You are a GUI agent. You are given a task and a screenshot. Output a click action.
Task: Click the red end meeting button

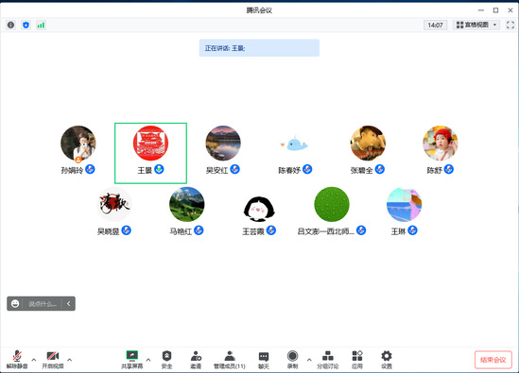[493, 360]
